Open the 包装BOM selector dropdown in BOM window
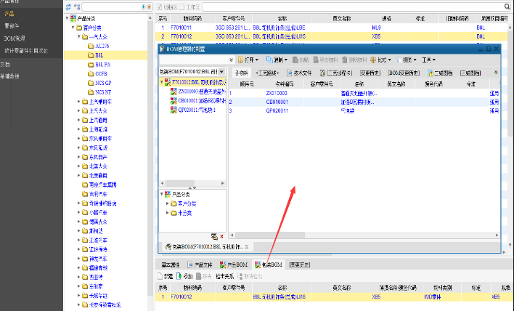Screen dimensions: 514x311 pyautogui.click(x=221, y=73)
